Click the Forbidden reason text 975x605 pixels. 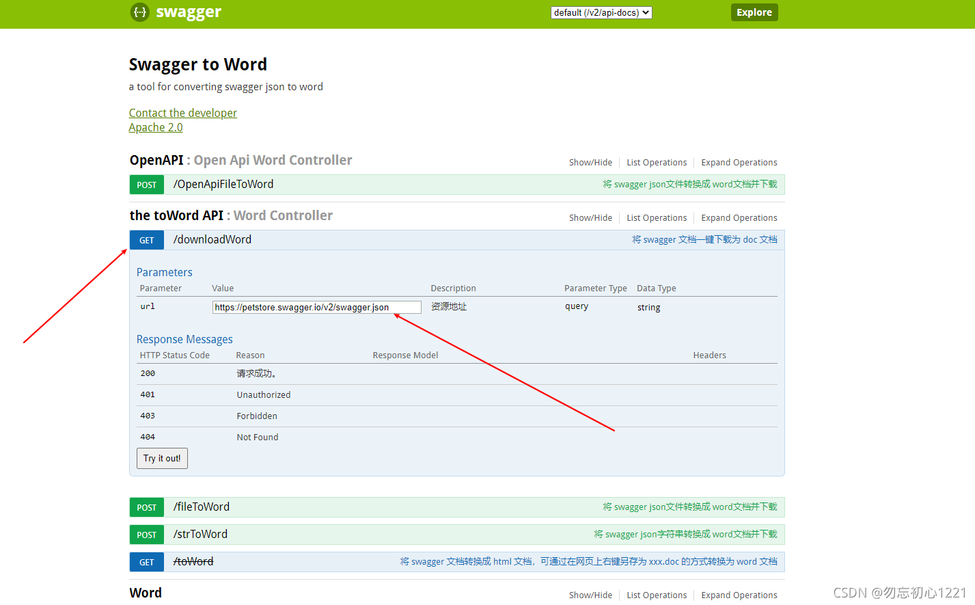pos(257,416)
